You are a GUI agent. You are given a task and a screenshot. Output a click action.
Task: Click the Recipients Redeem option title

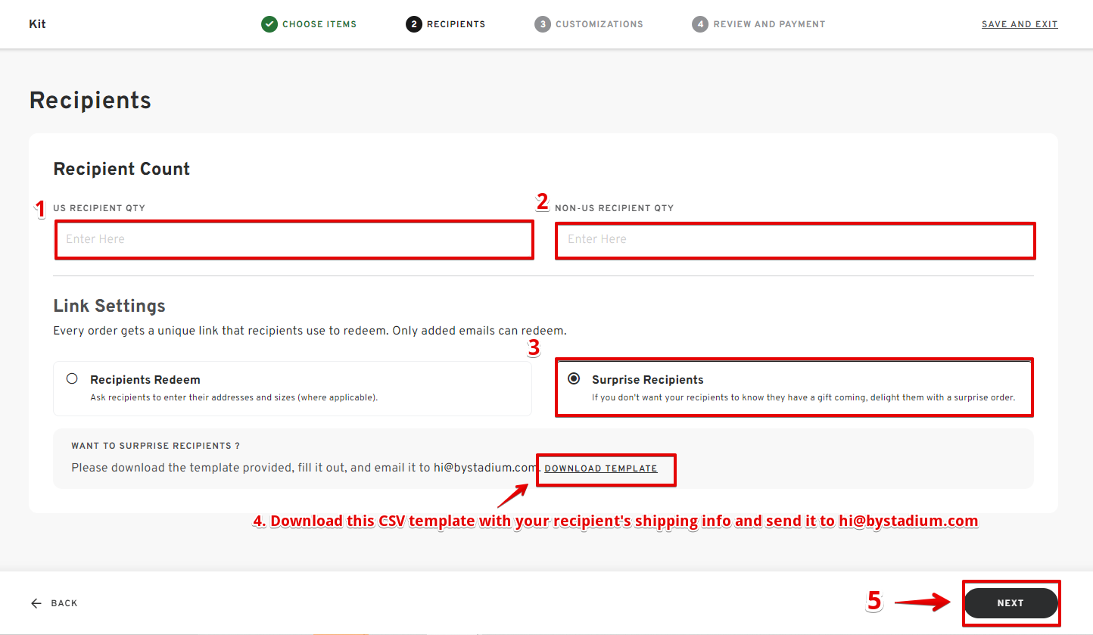(145, 380)
